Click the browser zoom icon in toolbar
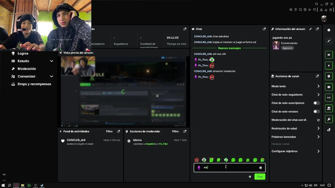 291,10
